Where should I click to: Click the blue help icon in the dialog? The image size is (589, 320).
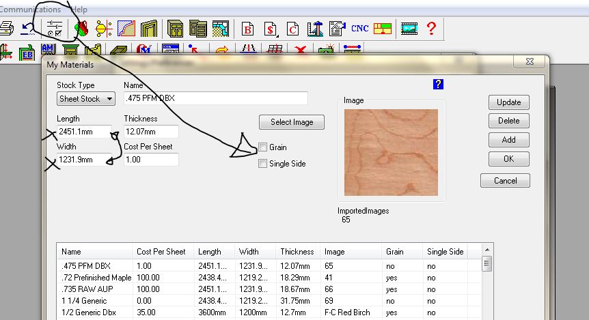point(439,84)
